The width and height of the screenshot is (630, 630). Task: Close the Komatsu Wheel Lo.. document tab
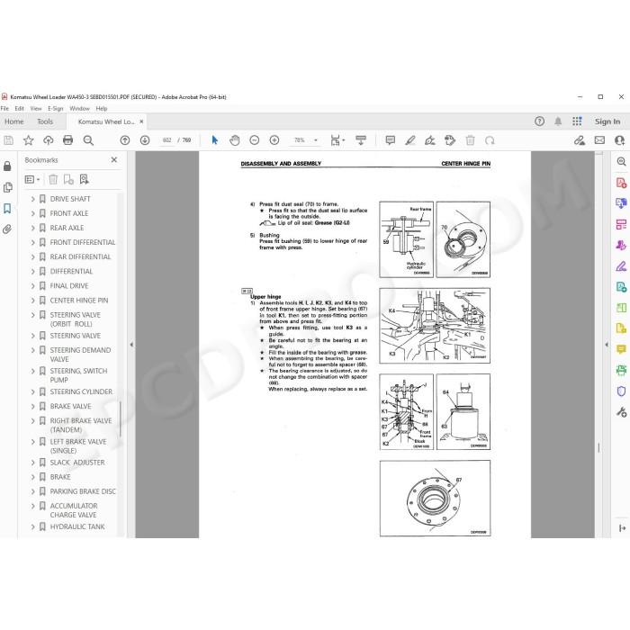(x=141, y=121)
